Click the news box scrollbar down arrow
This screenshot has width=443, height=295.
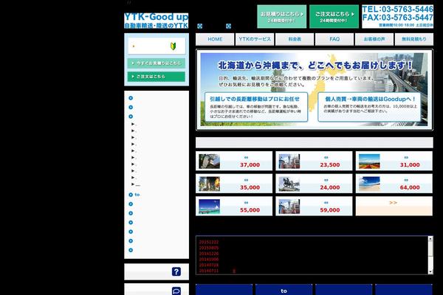430,272
